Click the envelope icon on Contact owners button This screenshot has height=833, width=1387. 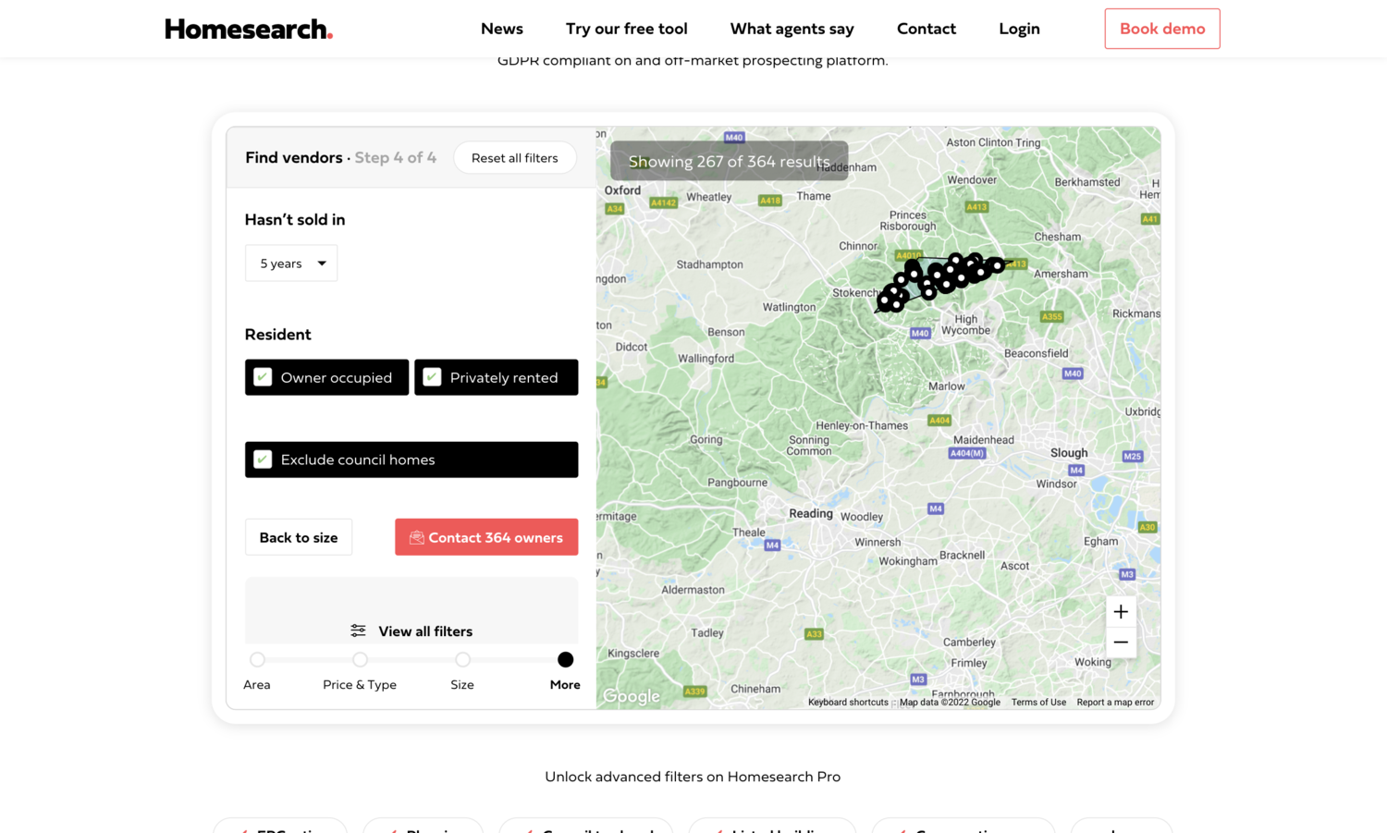(416, 537)
